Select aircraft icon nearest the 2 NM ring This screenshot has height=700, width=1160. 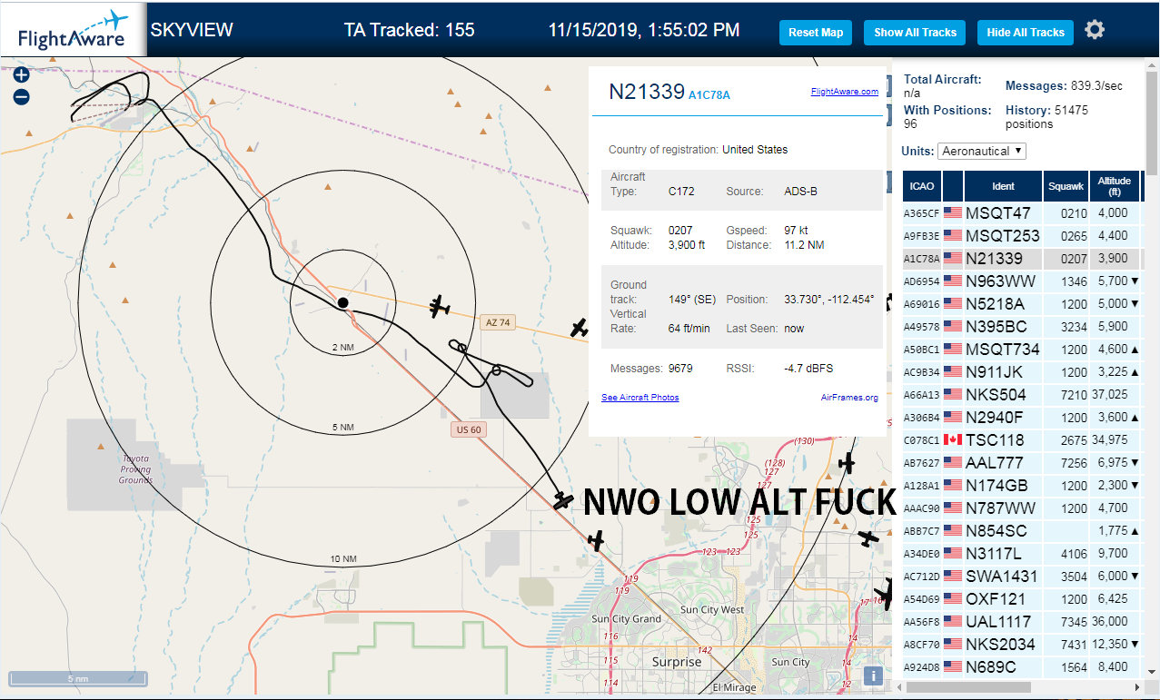click(x=440, y=307)
